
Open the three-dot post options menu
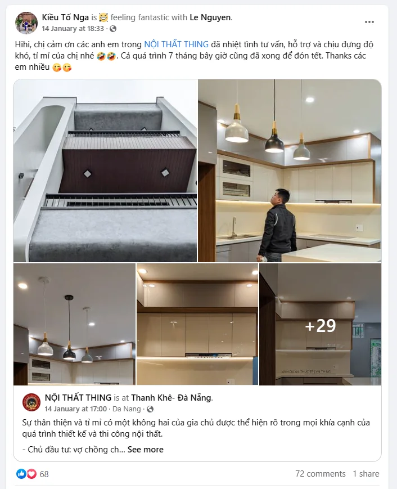pos(369,22)
